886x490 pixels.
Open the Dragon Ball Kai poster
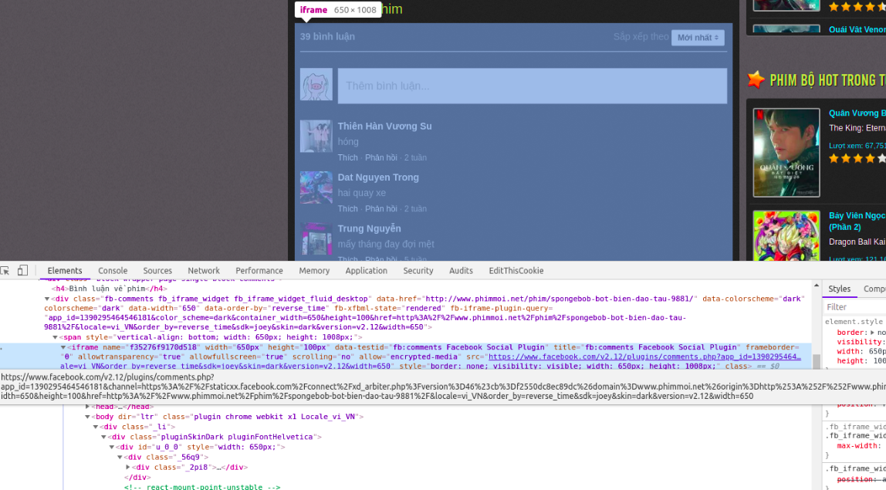click(x=786, y=235)
